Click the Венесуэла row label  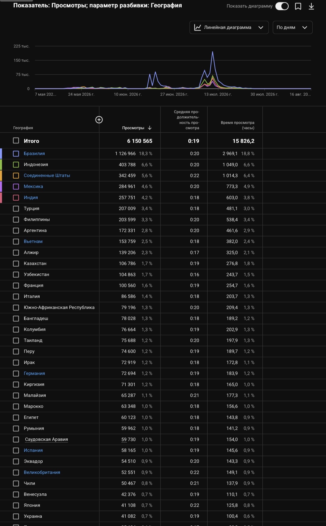pyautogui.click(x=35, y=494)
